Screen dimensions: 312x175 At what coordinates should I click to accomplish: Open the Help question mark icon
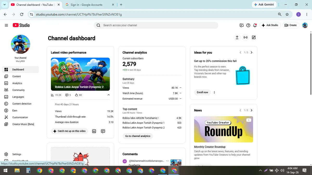click(x=248, y=25)
